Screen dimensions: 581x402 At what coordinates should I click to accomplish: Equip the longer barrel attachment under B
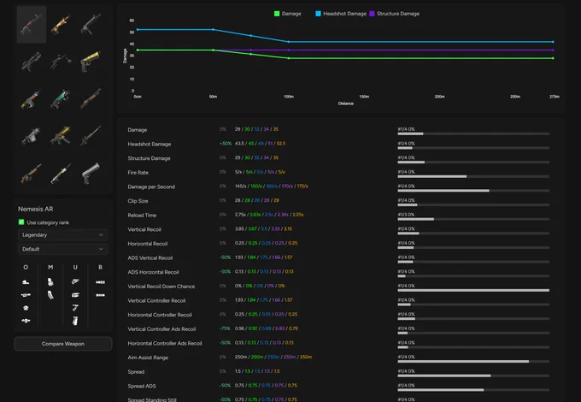coord(100,282)
